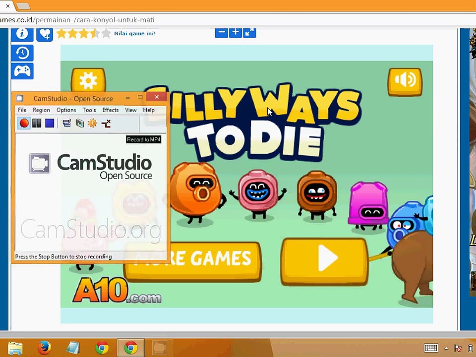The height and width of the screenshot is (357, 476).
Task: Close the current browser tab
Action: pyautogui.click(x=7, y=6)
